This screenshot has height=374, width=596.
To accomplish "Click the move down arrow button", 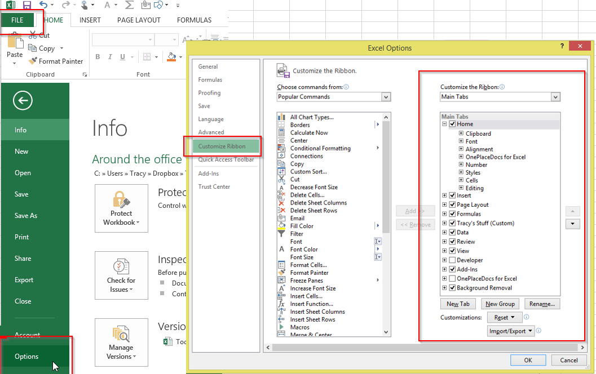I will (x=572, y=224).
